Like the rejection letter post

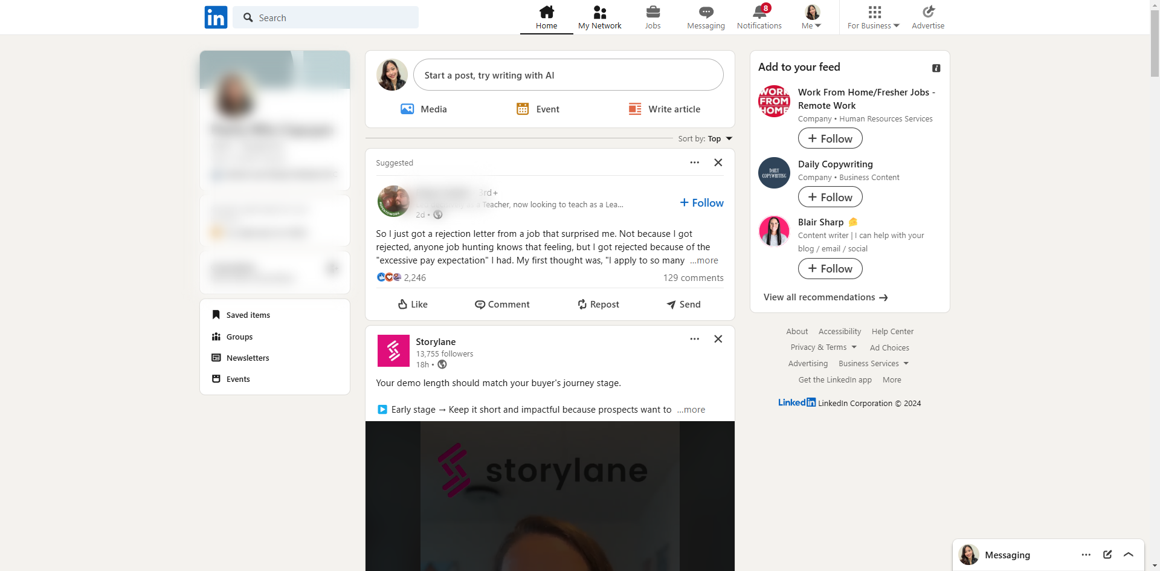[x=413, y=305]
